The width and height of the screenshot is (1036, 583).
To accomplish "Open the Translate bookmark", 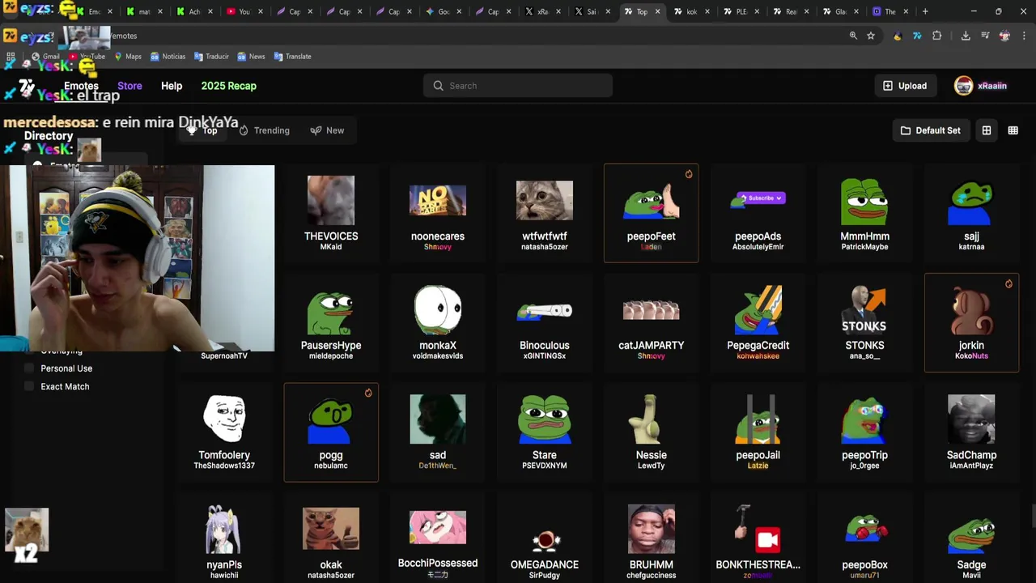I will tap(292, 57).
